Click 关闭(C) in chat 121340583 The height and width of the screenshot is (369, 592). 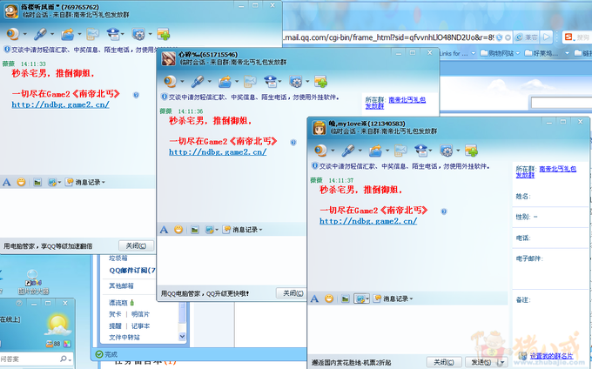[x=443, y=362]
